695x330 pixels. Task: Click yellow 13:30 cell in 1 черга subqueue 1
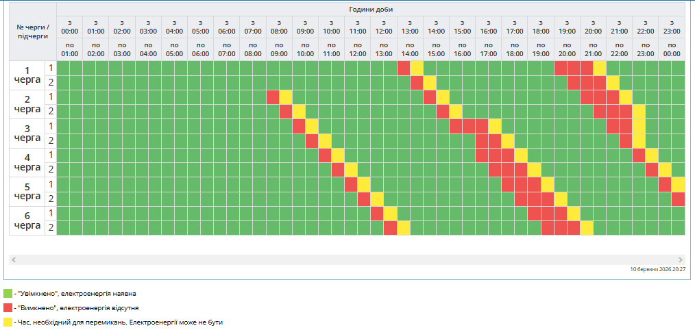(417, 68)
